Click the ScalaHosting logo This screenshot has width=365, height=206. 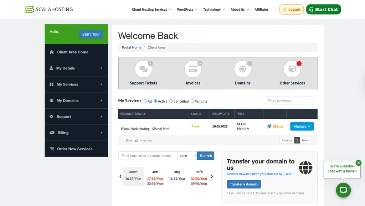(x=49, y=9)
